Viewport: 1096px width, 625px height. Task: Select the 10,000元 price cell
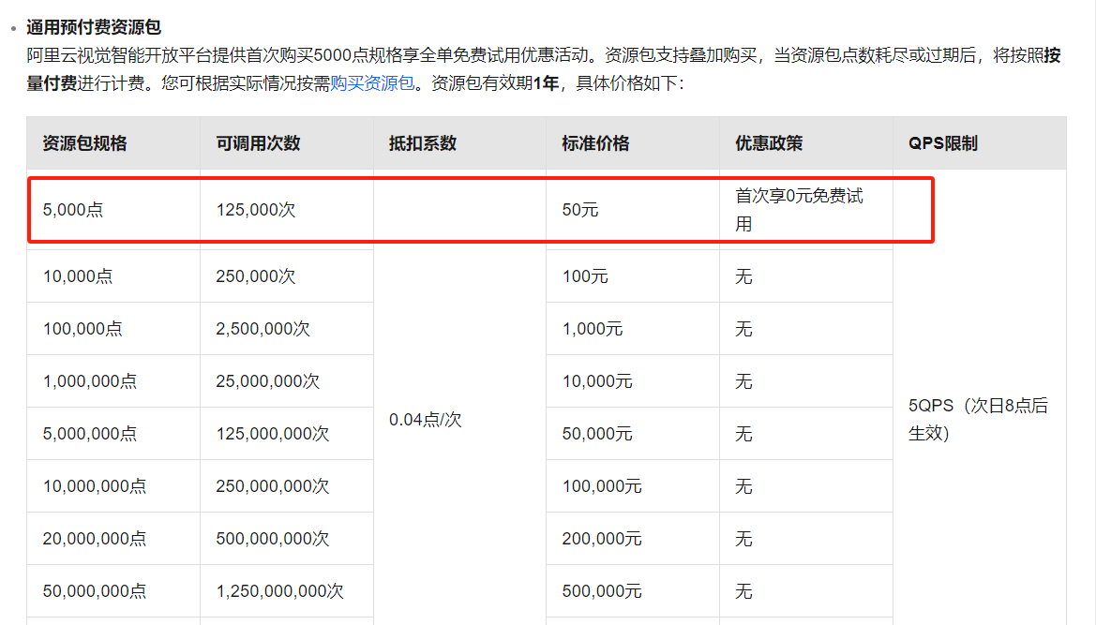coord(633,380)
